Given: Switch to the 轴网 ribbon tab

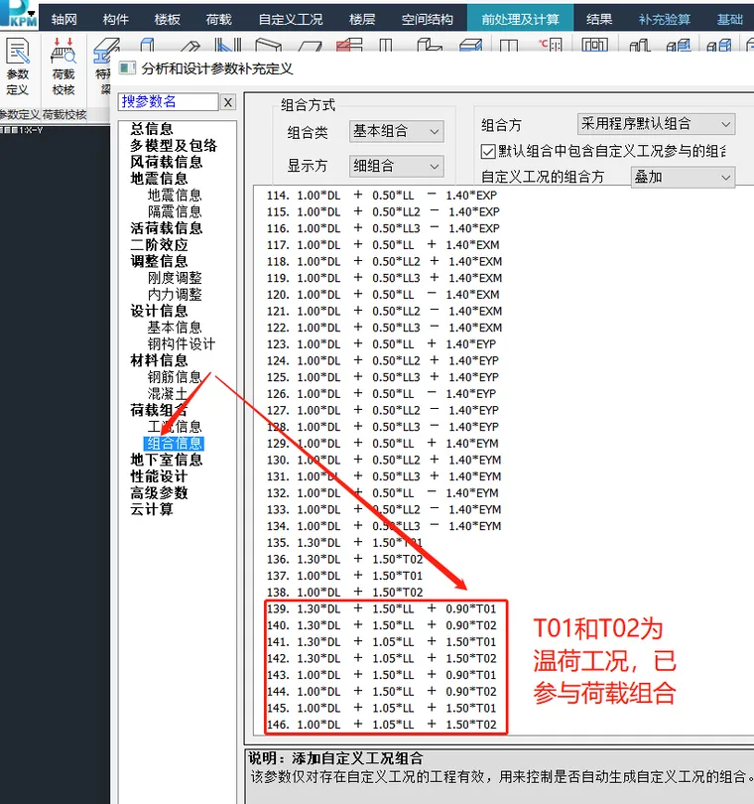Looking at the screenshot, I should pyautogui.click(x=64, y=20).
